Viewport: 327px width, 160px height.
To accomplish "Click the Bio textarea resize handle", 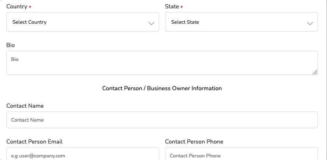I will (x=315, y=72).
